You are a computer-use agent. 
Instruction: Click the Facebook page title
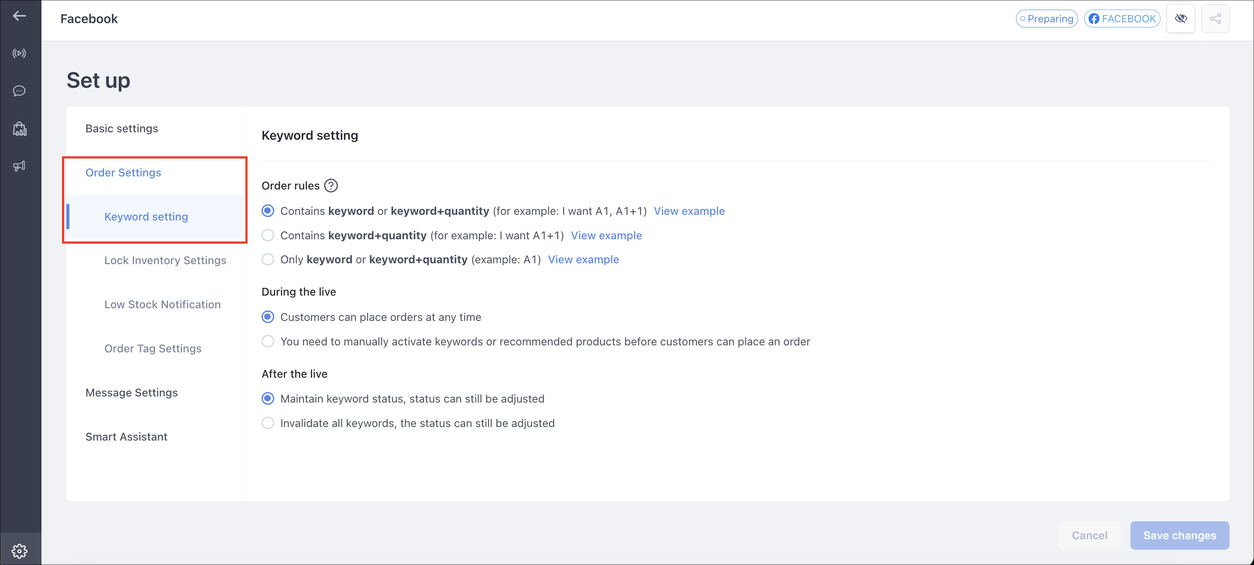pyautogui.click(x=89, y=18)
